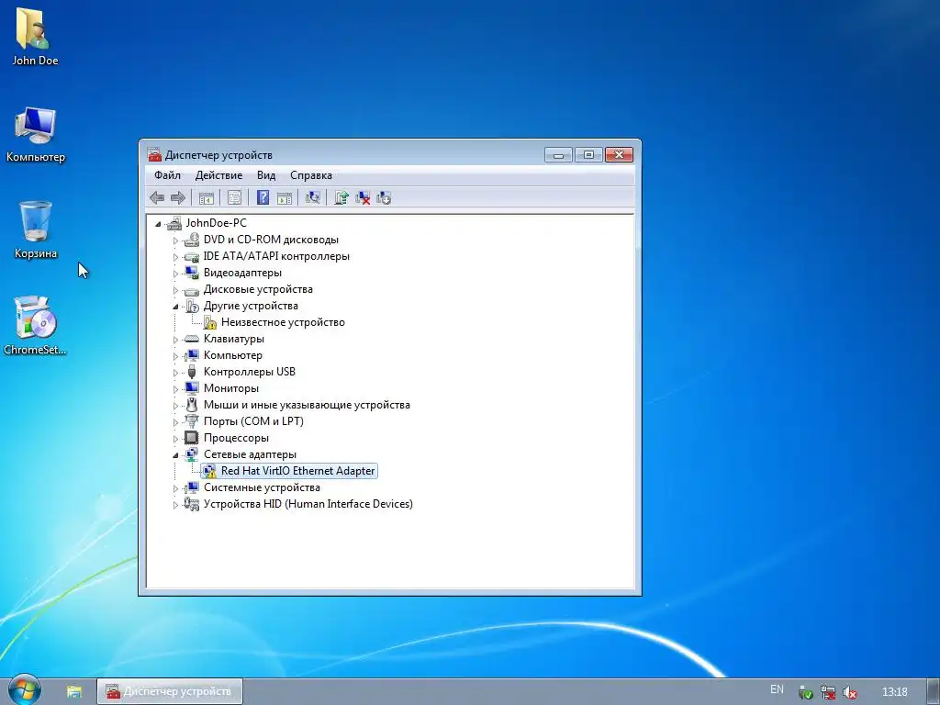The width and height of the screenshot is (940, 705).
Task: Click the EN language indicator
Action: (x=777, y=689)
